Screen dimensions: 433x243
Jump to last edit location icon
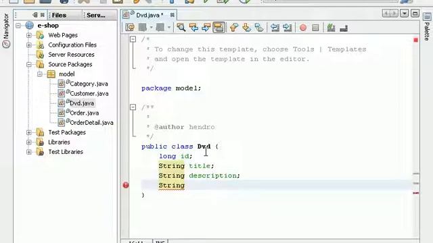pyautogui.click(x=130, y=27)
